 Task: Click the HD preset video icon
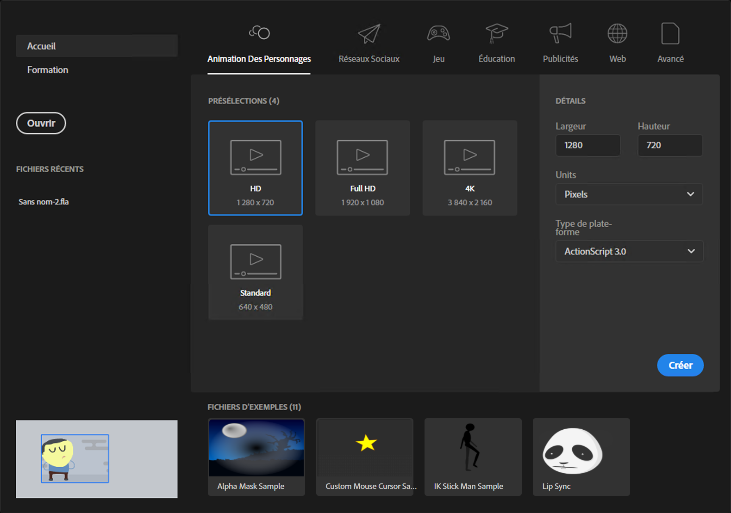coord(256,157)
